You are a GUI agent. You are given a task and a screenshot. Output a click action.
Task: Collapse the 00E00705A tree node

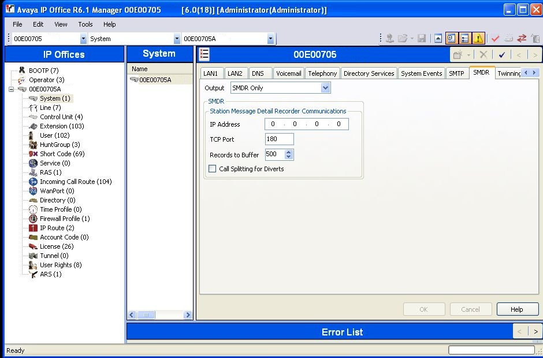[12, 89]
